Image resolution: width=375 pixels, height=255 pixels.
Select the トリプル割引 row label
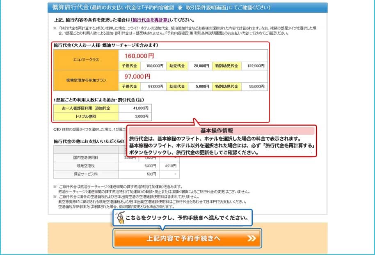click(86, 116)
